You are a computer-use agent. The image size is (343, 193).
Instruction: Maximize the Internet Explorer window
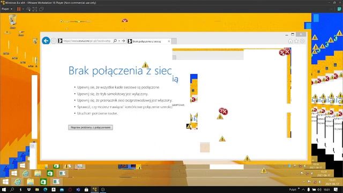click(x=293, y=34)
